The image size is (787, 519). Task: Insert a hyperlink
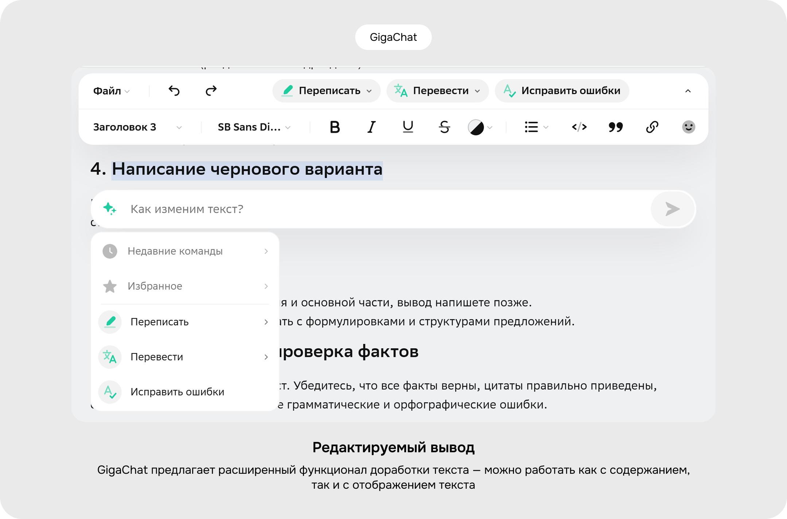click(x=652, y=127)
